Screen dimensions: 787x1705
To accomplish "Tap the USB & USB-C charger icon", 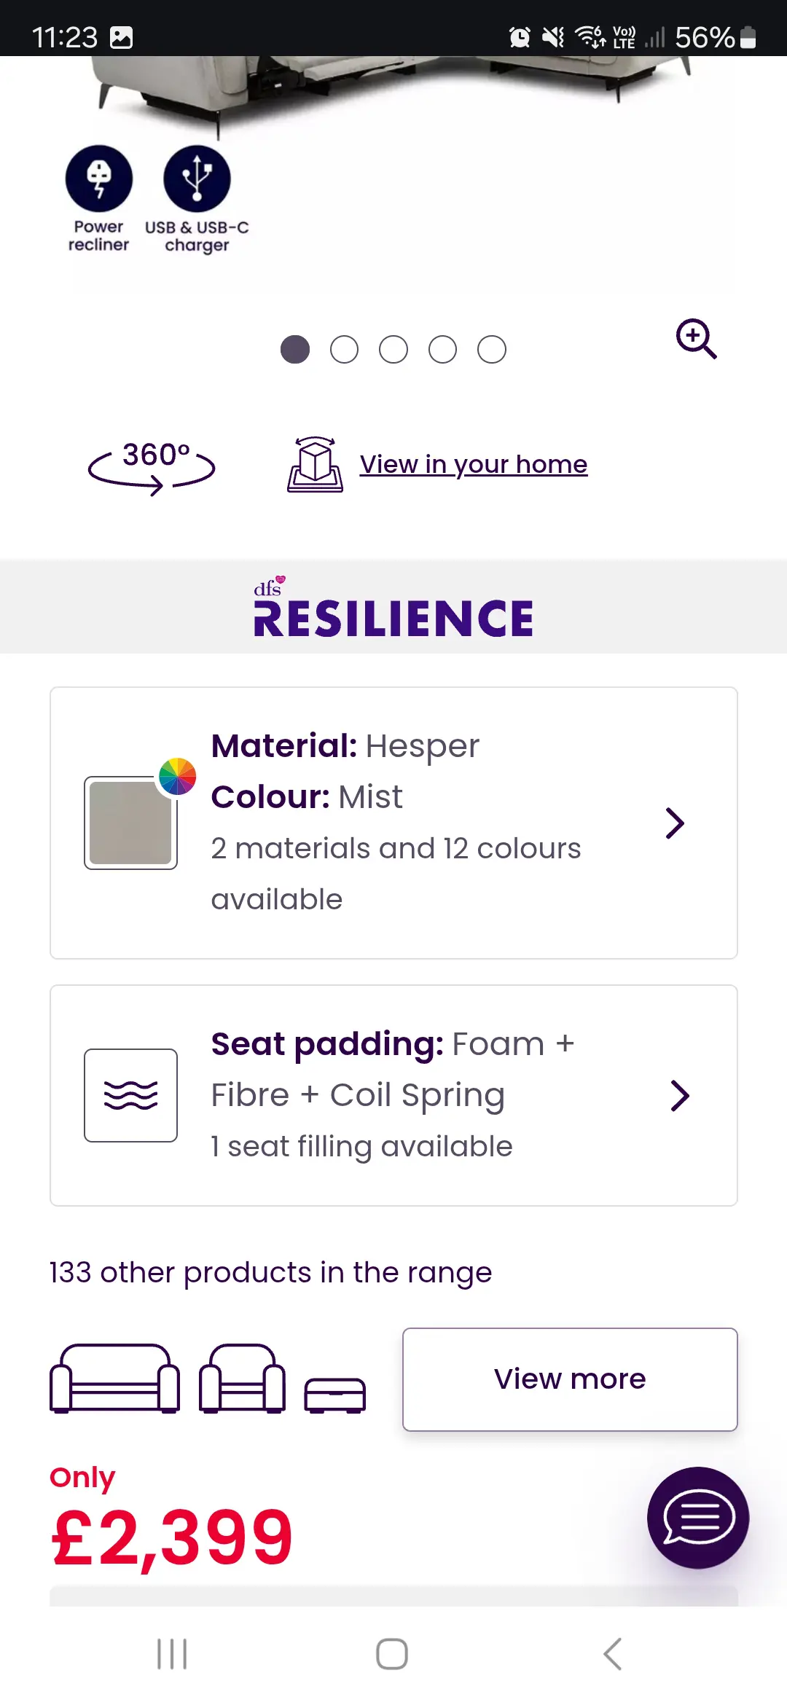I will [x=197, y=179].
